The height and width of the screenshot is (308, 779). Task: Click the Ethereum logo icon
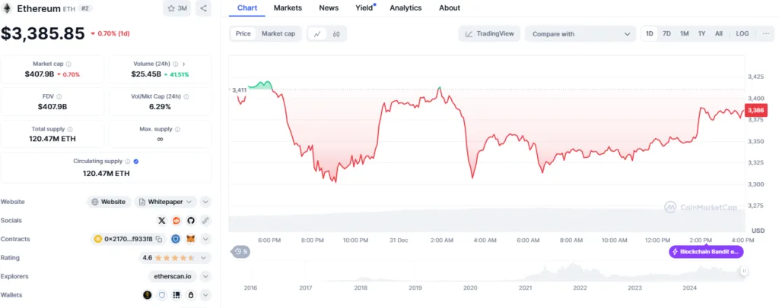pyautogui.click(x=8, y=8)
